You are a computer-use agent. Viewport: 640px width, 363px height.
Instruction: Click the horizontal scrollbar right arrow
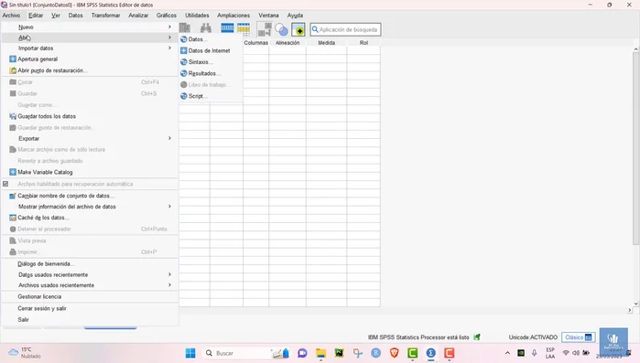[629, 310]
